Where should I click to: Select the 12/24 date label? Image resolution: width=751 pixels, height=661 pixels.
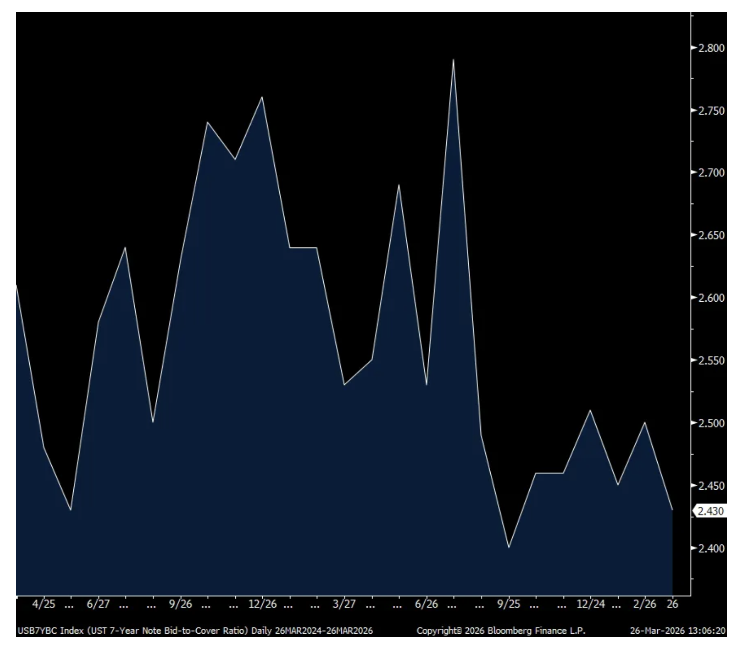click(590, 604)
